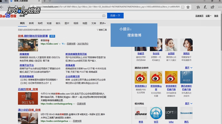Viewport: 222px width, 124px height.
Task: Click the 何以为尊 result thumbnail
Action: click(x=28, y=98)
